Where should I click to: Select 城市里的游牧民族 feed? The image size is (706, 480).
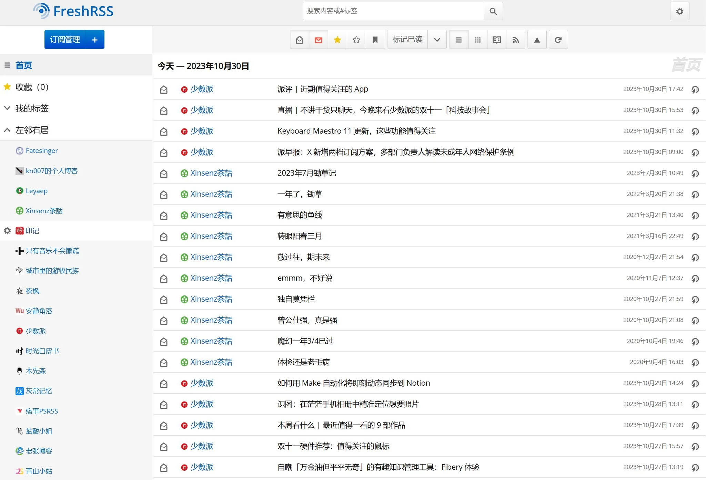(x=52, y=271)
